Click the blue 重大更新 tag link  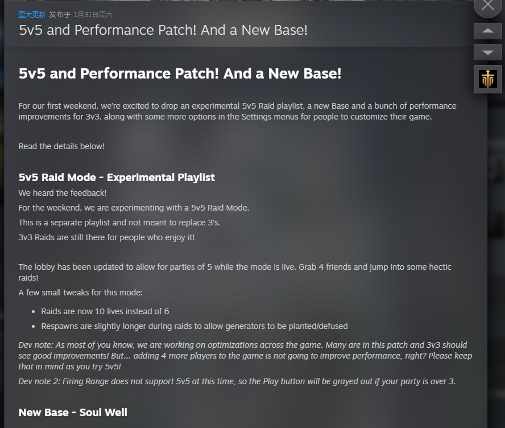[x=32, y=15]
